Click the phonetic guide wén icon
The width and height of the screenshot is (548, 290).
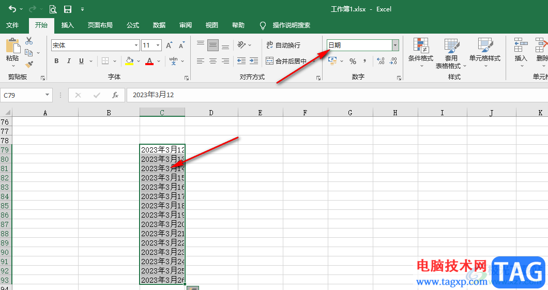tap(173, 61)
